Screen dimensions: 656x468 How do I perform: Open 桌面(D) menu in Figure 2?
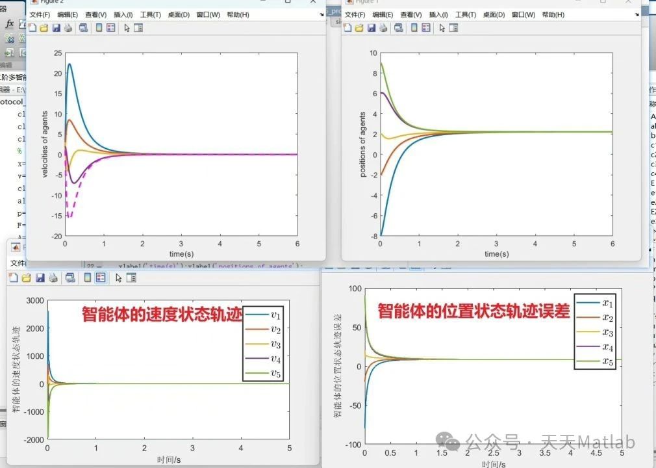(179, 15)
